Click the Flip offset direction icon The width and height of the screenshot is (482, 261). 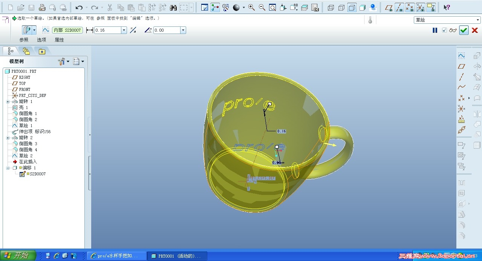click(x=133, y=30)
